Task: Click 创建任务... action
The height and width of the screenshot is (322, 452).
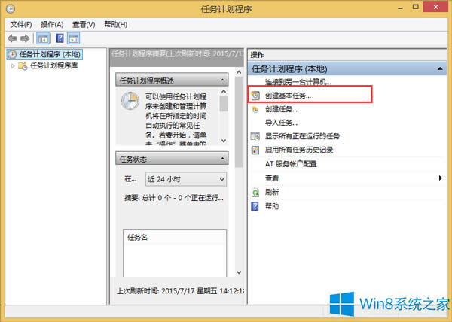Action: tap(281, 109)
